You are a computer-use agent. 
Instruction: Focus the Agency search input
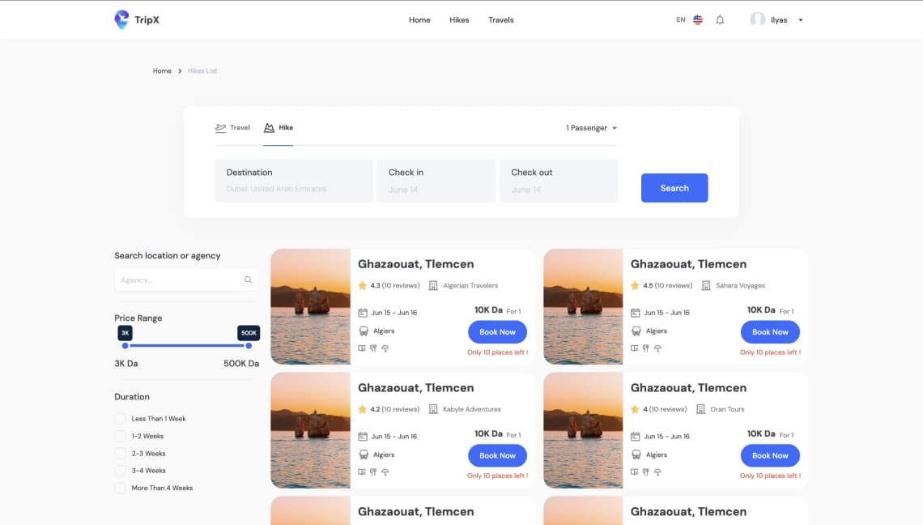click(x=186, y=280)
